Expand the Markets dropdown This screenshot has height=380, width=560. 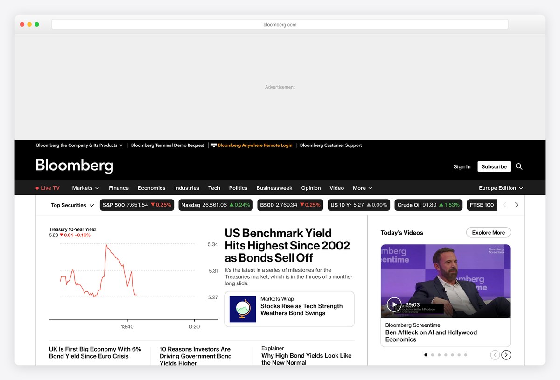86,188
